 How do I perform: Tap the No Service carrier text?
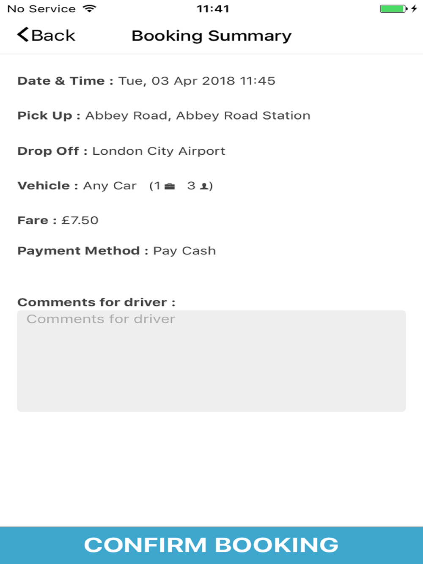coord(41,9)
